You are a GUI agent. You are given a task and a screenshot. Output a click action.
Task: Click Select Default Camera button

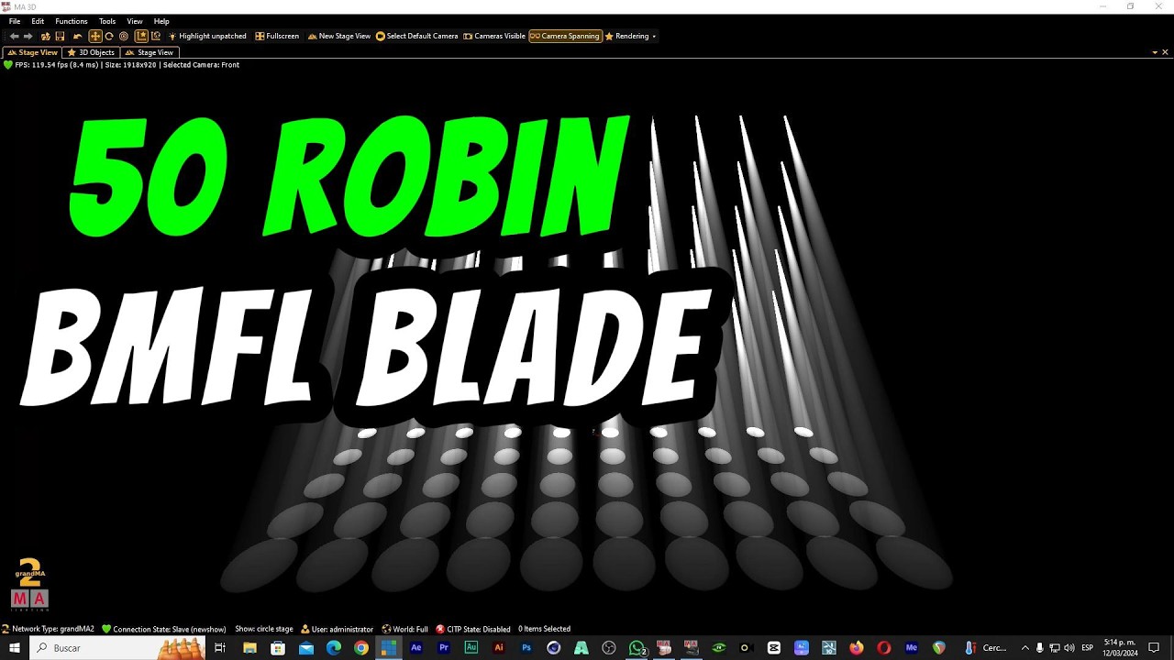pyautogui.click(x=416, y=37)
